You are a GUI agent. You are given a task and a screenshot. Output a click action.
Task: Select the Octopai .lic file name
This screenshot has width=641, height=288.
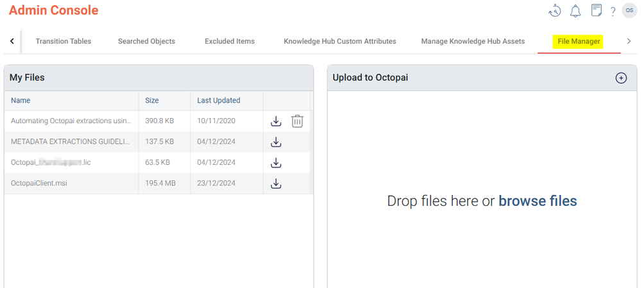click(51, 162)
